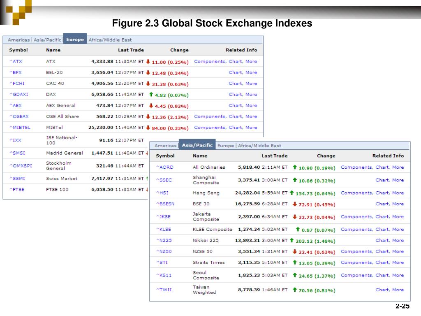Open Europe tab in the Asia/Pacific table

(226, 146)
